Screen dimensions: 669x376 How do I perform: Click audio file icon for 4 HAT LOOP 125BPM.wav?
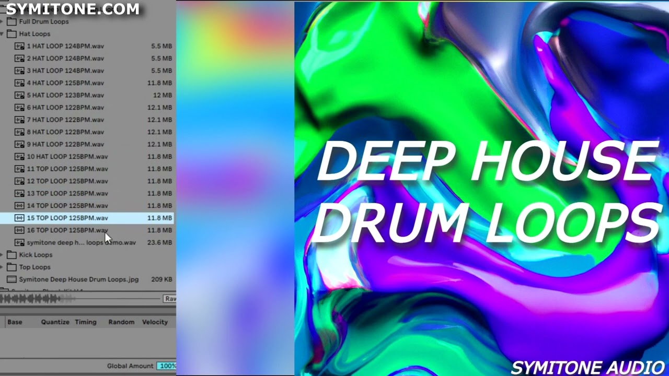point(19,83)
